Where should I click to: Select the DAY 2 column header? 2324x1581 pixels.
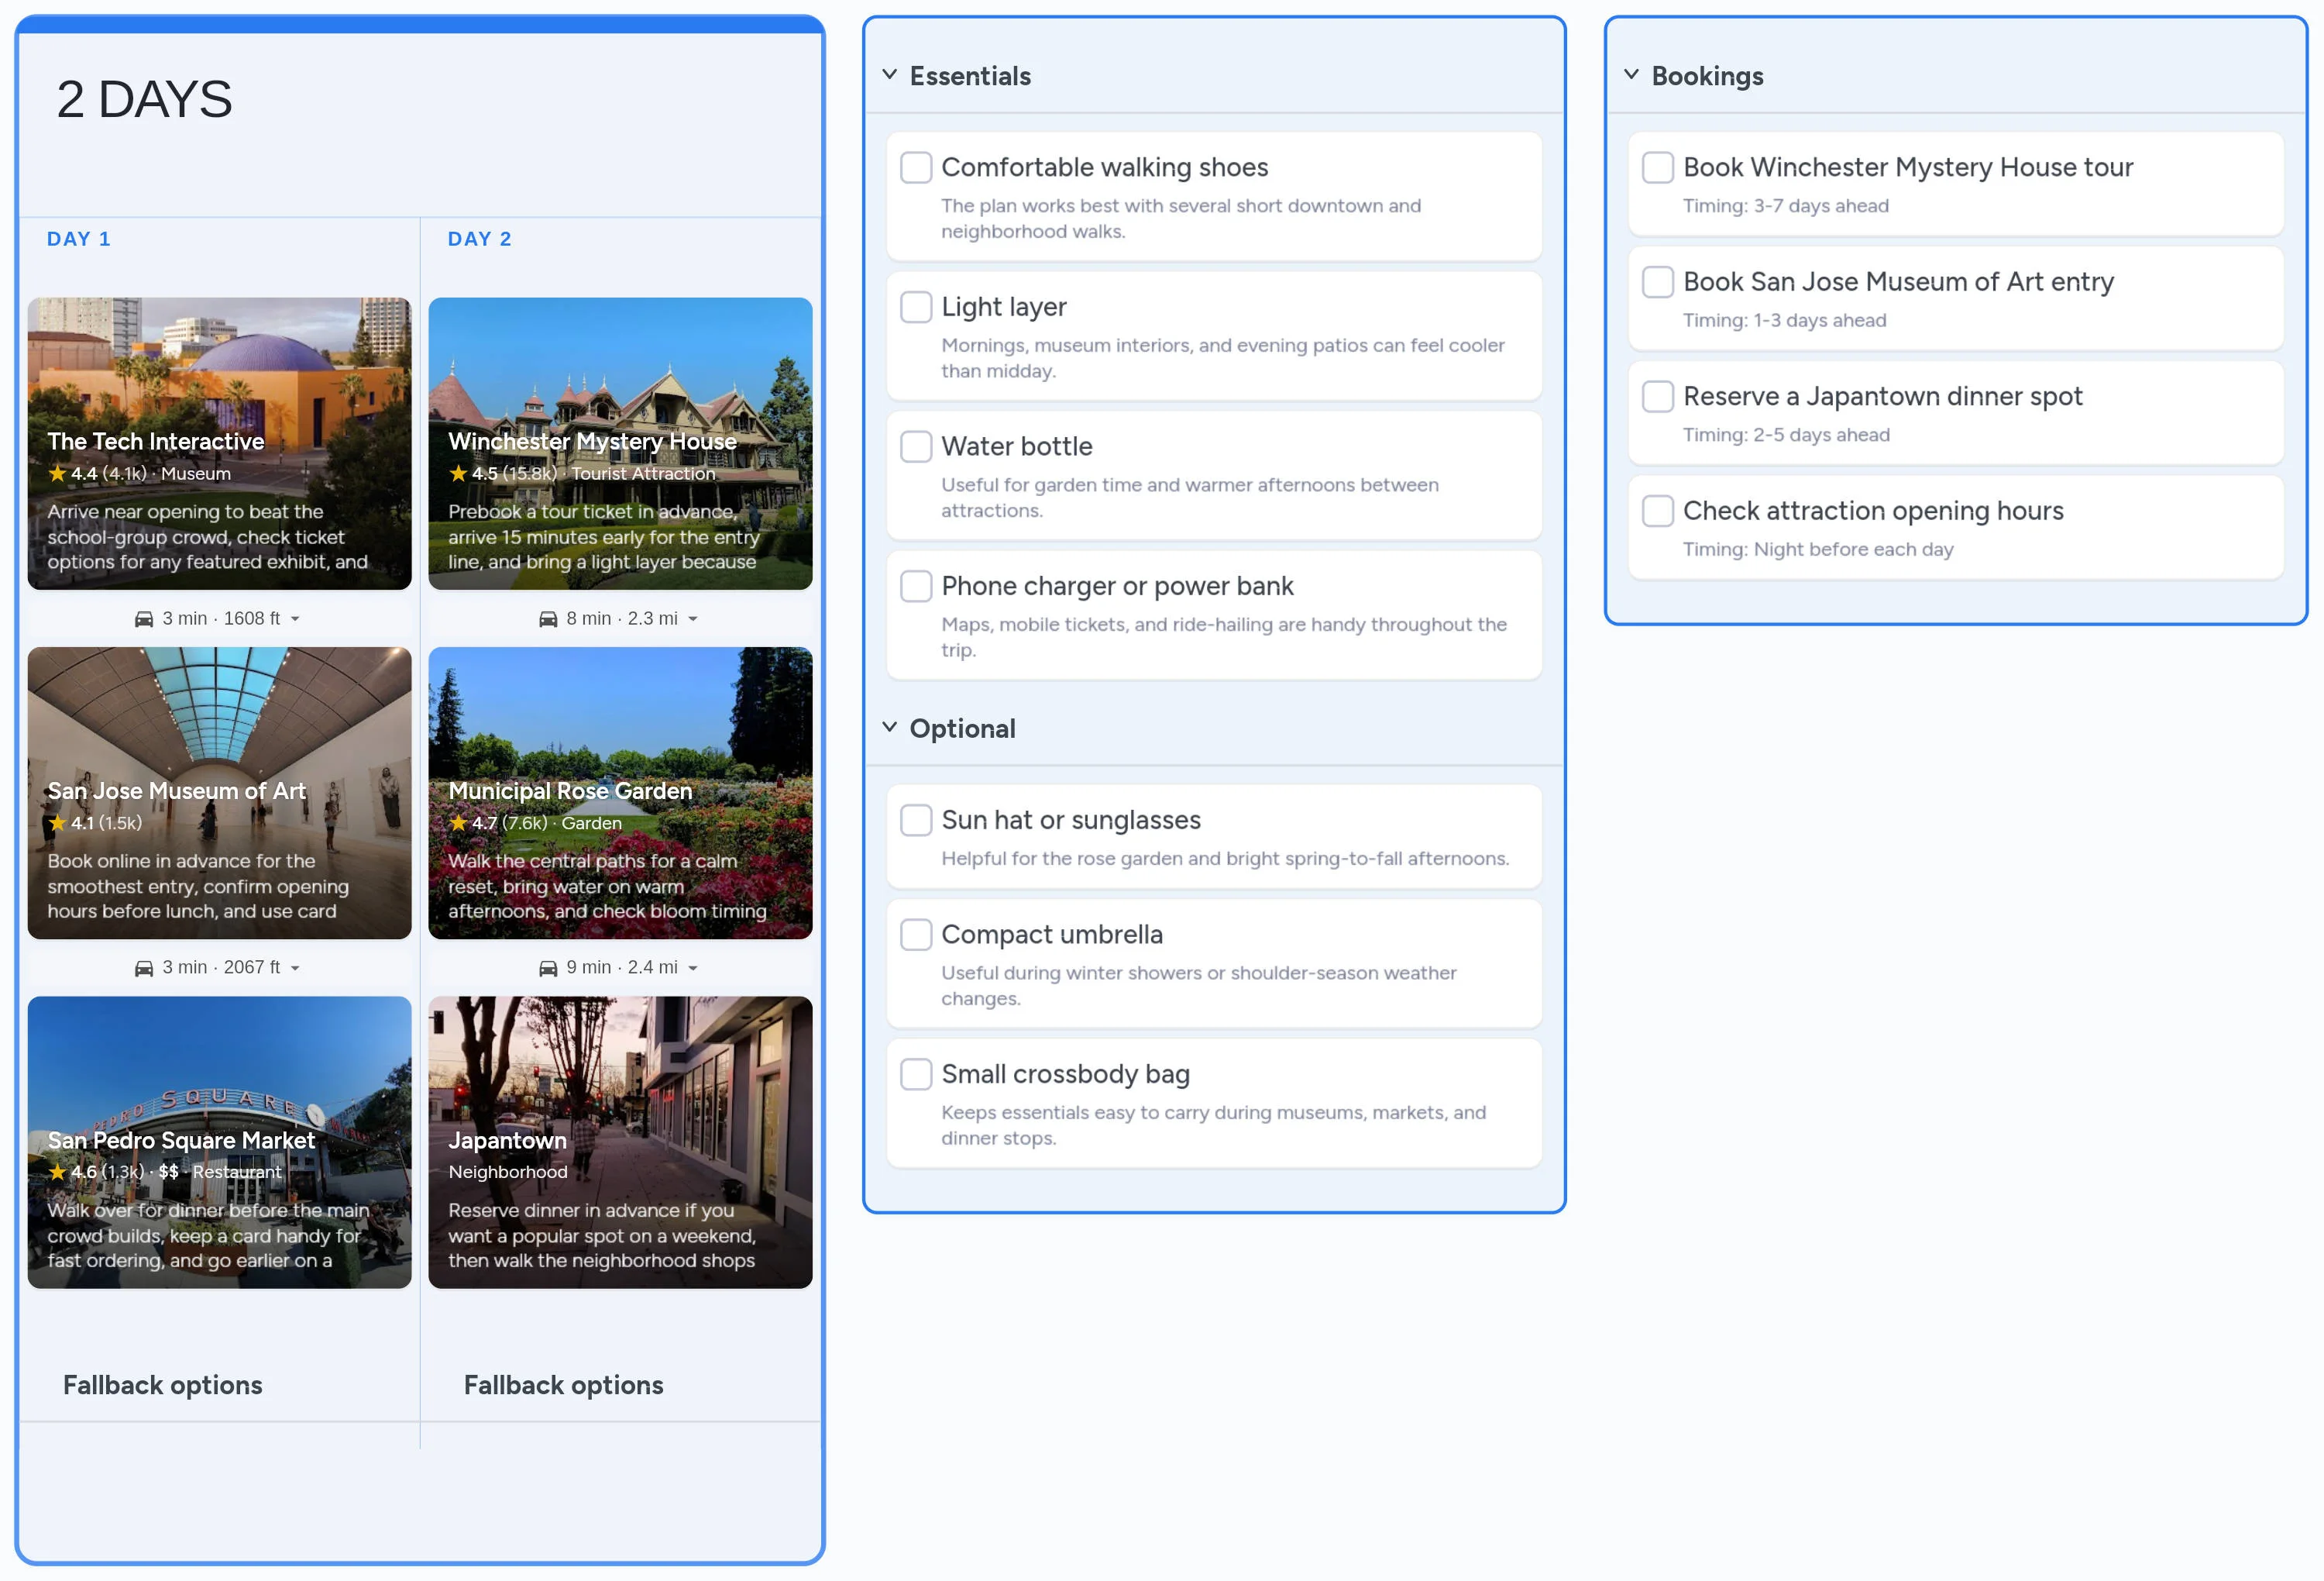click(479, 239)
